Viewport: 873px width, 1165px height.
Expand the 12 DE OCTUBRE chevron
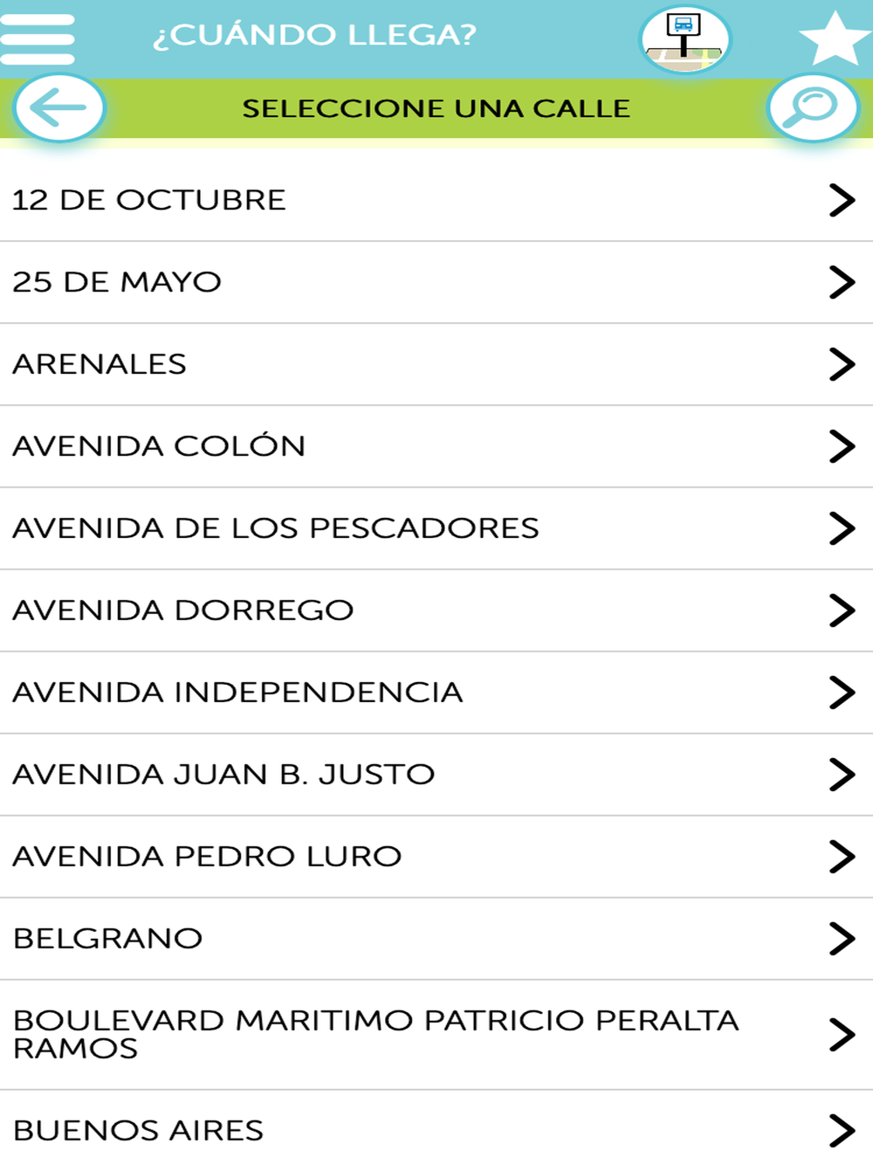pos(842,200)
